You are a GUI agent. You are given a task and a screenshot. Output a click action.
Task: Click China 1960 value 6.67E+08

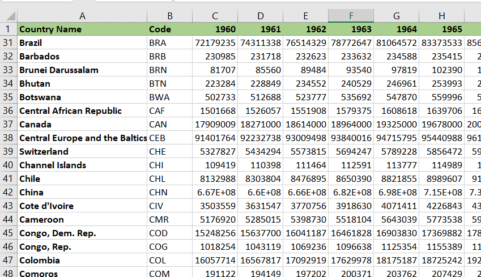tap(215, 193)
